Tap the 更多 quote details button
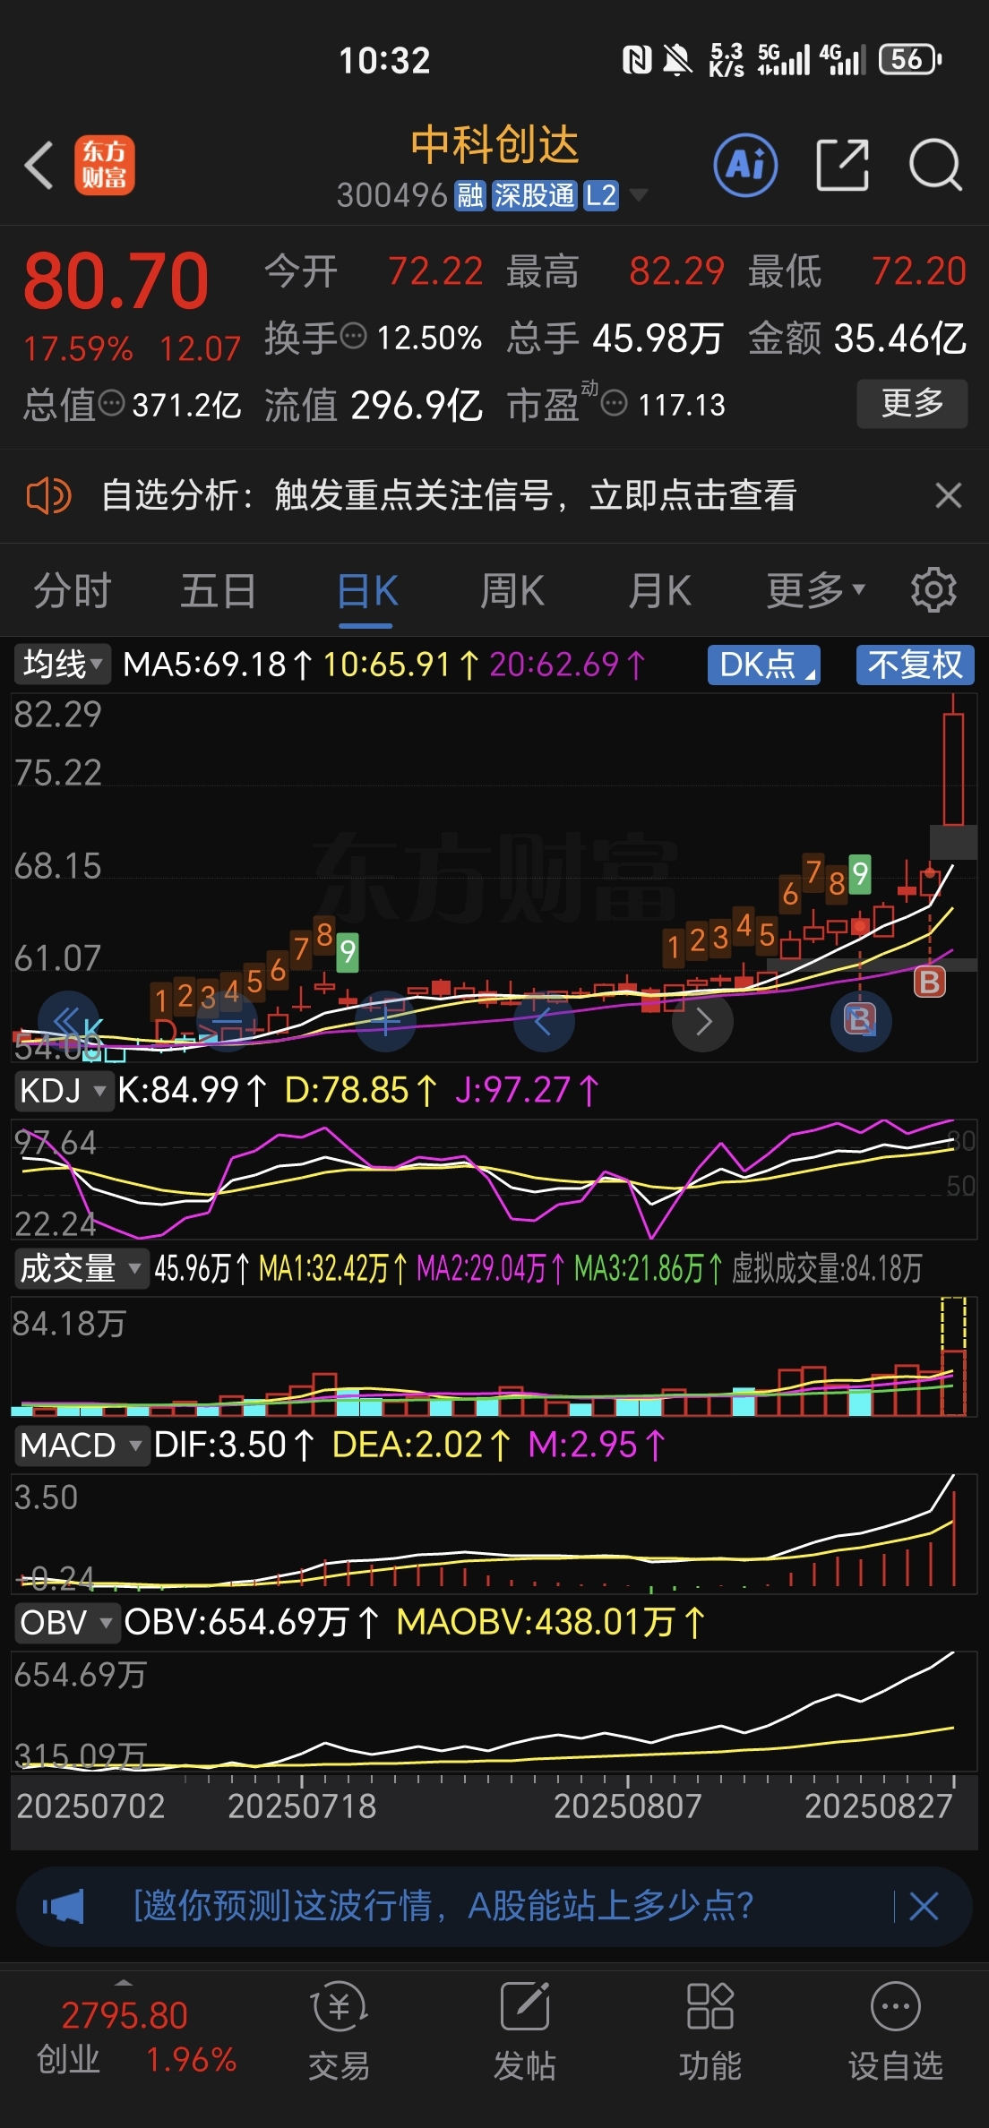The height and width of the screenshot is (2128, 989). click(912, 403)
